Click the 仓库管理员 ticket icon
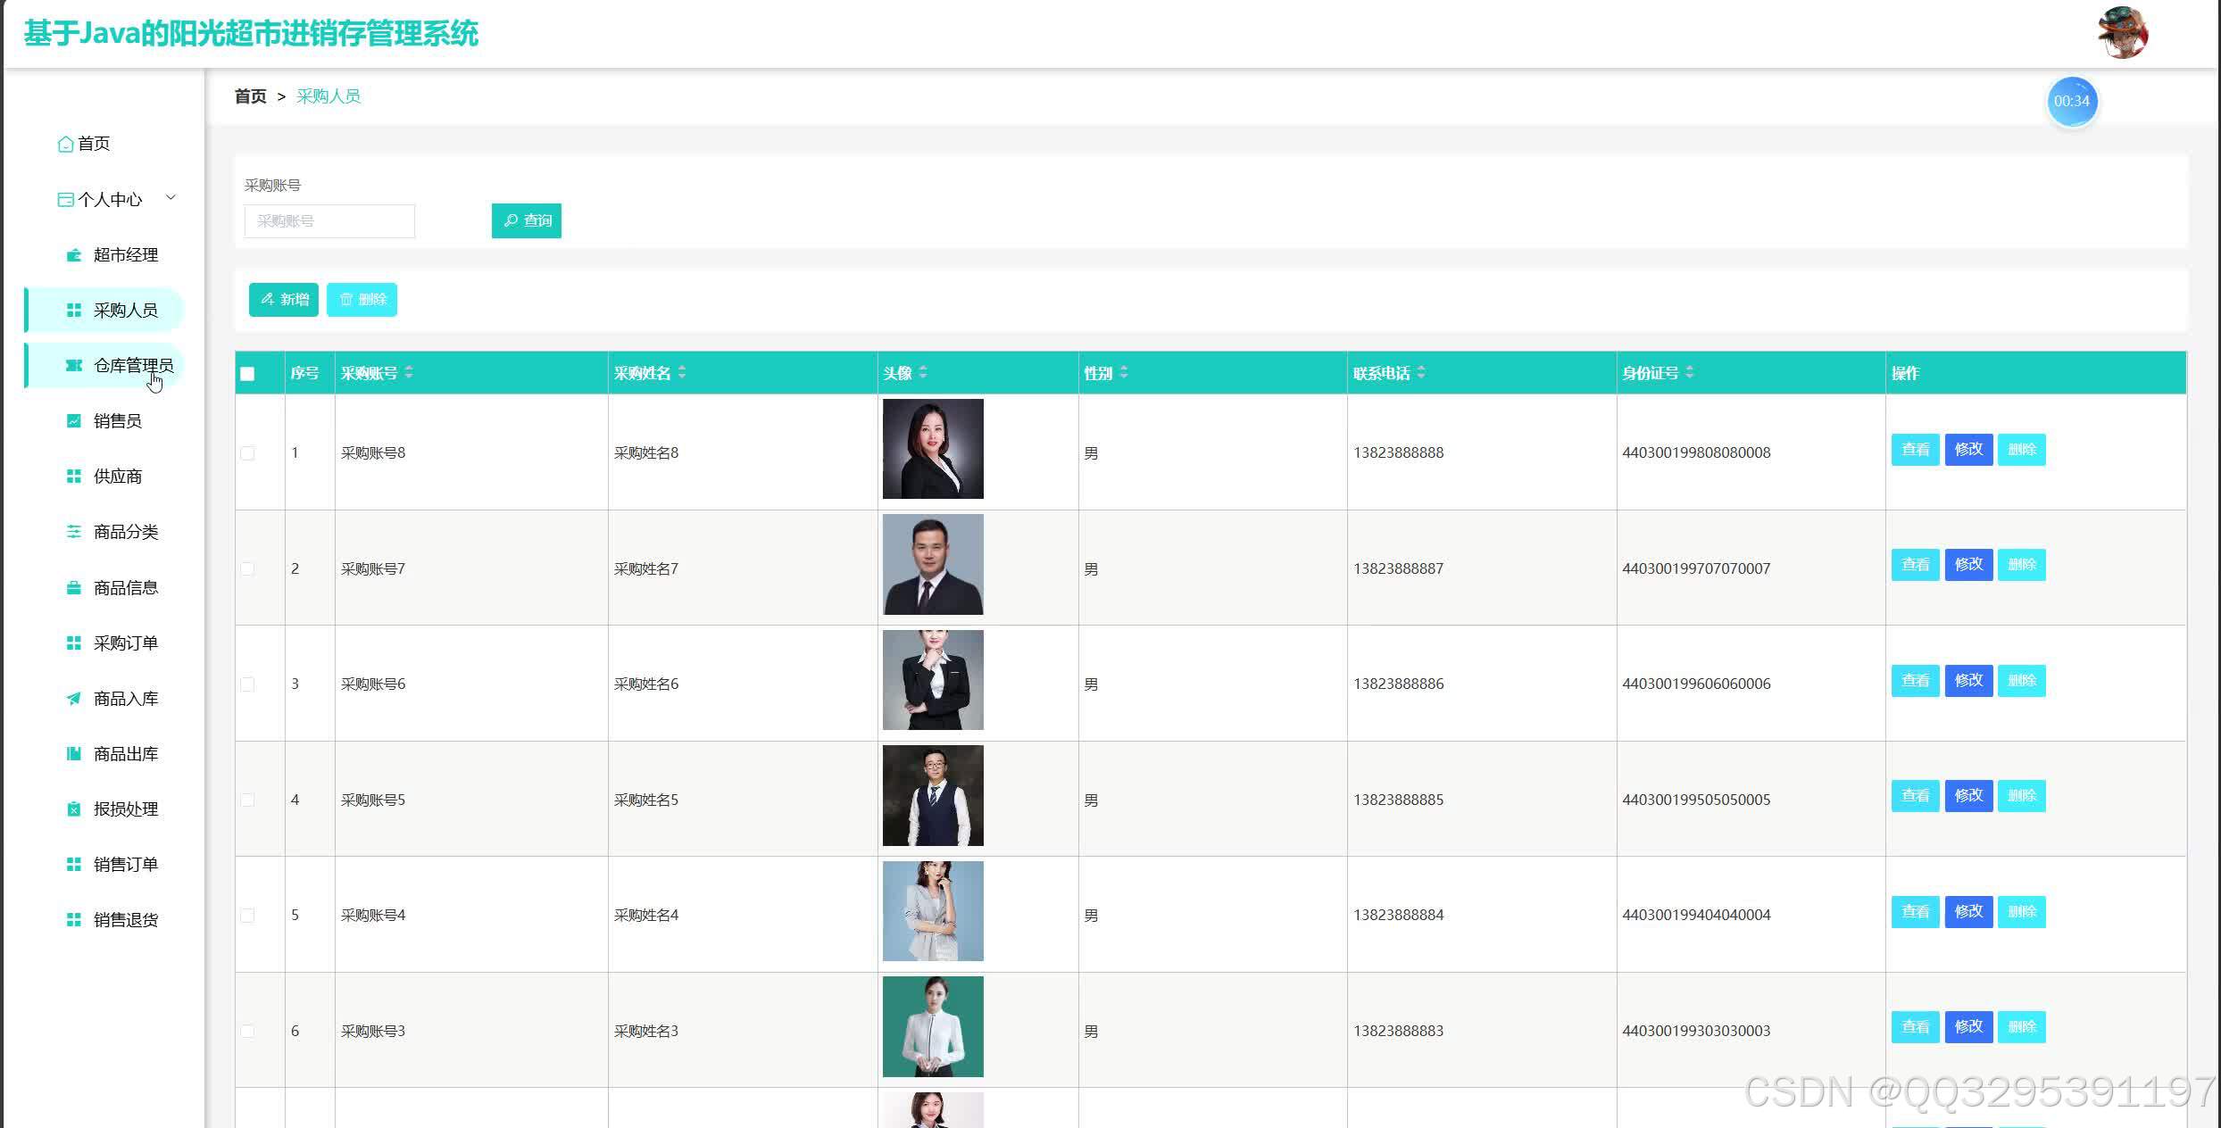The width and height of the screenshot is (2221, 1128). click(x=74, y=366)
